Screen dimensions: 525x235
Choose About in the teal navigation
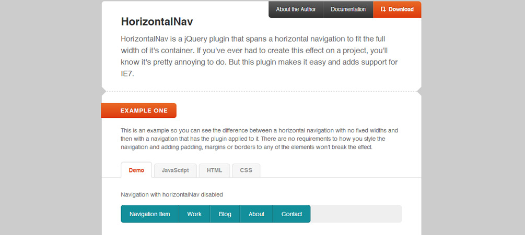(x=256, y=214)
